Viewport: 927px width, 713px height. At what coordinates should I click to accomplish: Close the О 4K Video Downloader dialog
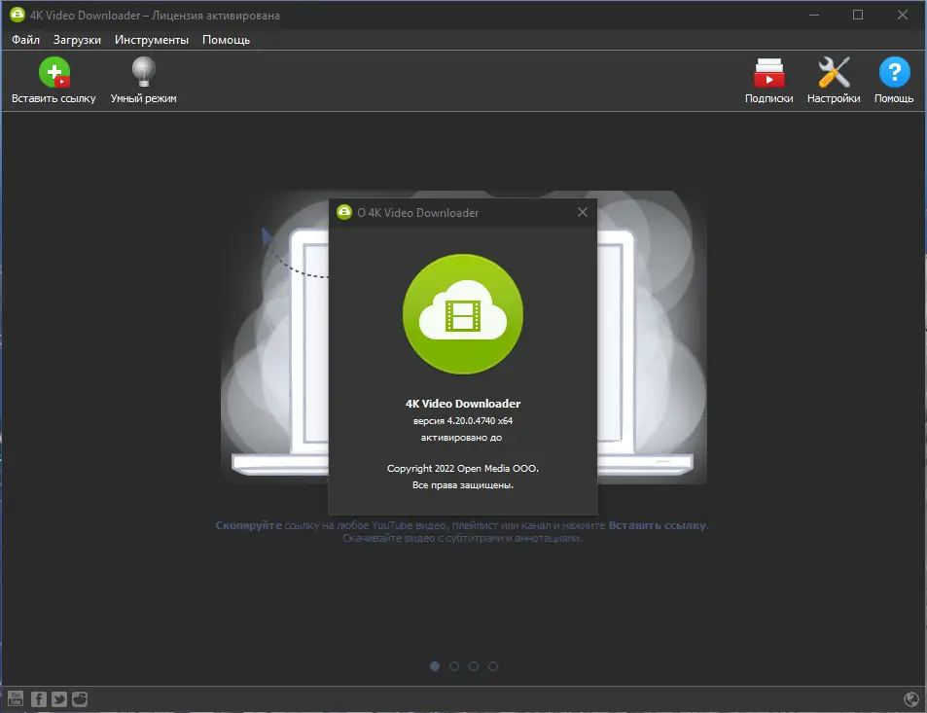(583, 212)
